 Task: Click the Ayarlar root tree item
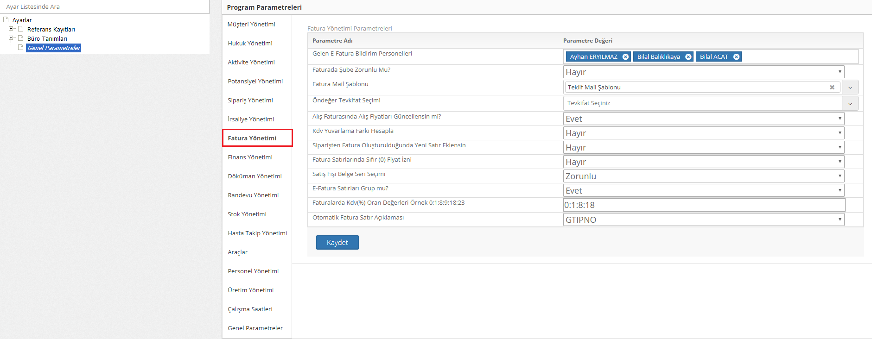click(22, 20)
